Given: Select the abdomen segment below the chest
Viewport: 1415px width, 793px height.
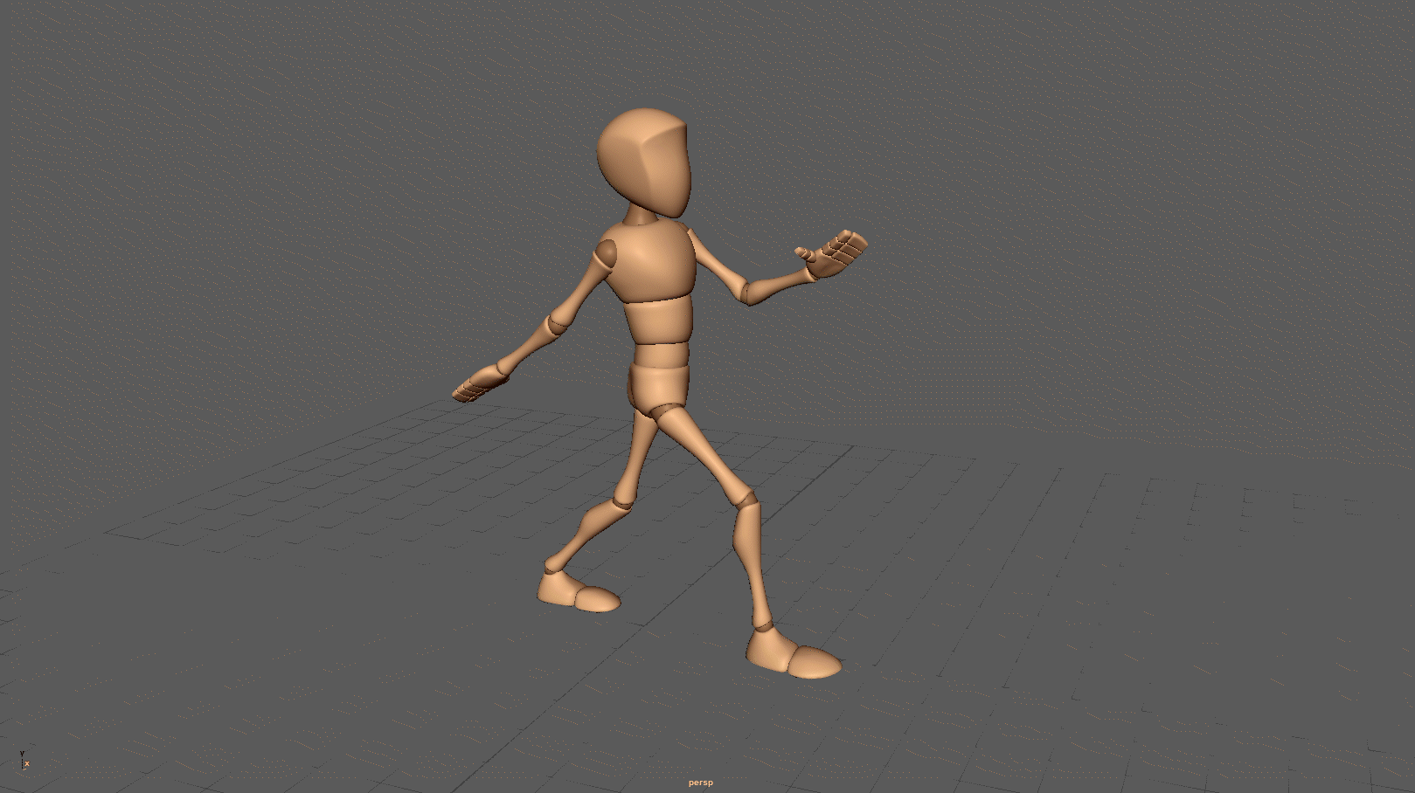Looking at the screenshot, I should coord(660,321).
